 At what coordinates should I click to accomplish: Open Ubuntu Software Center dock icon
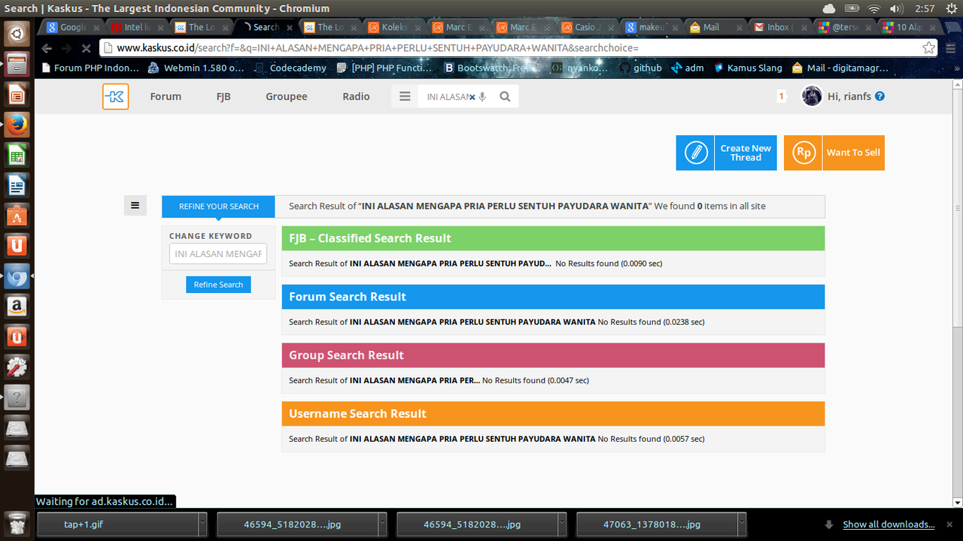[x=17, y=215]
